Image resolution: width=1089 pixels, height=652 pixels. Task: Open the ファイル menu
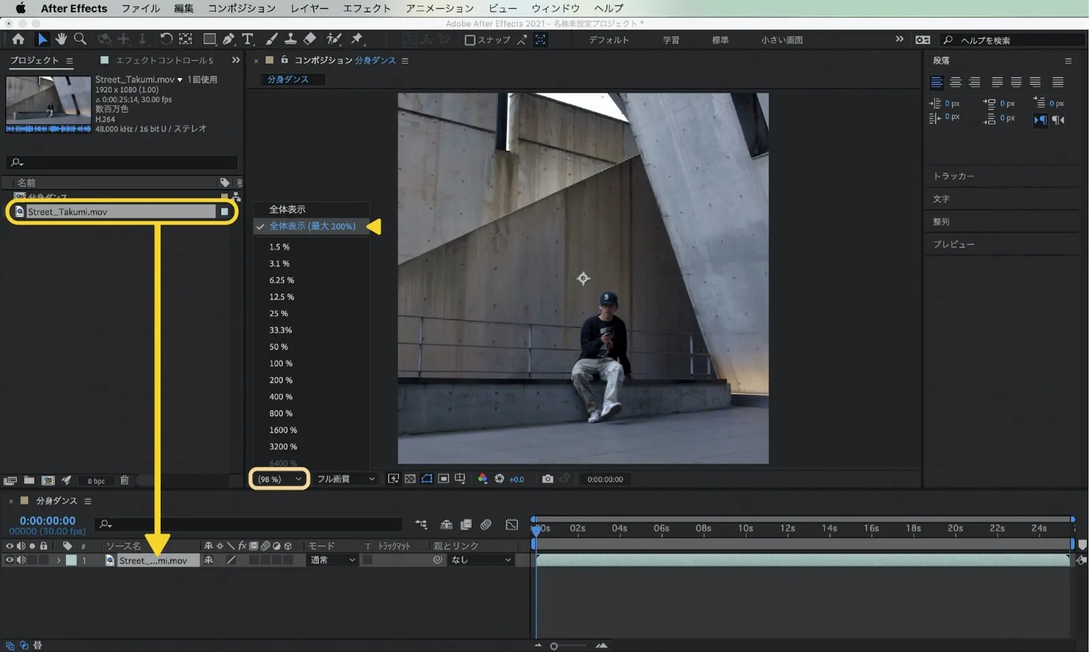coord(140,8)
